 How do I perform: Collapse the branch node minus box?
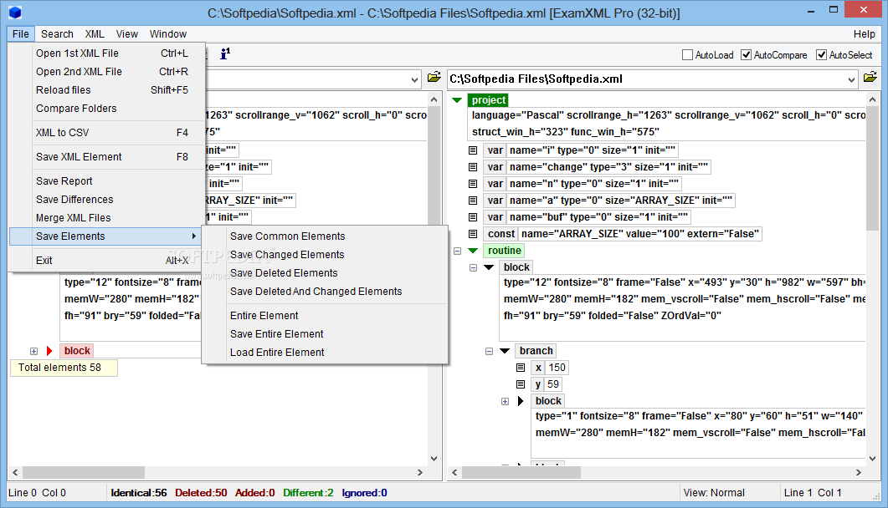(x=490, y=352)
